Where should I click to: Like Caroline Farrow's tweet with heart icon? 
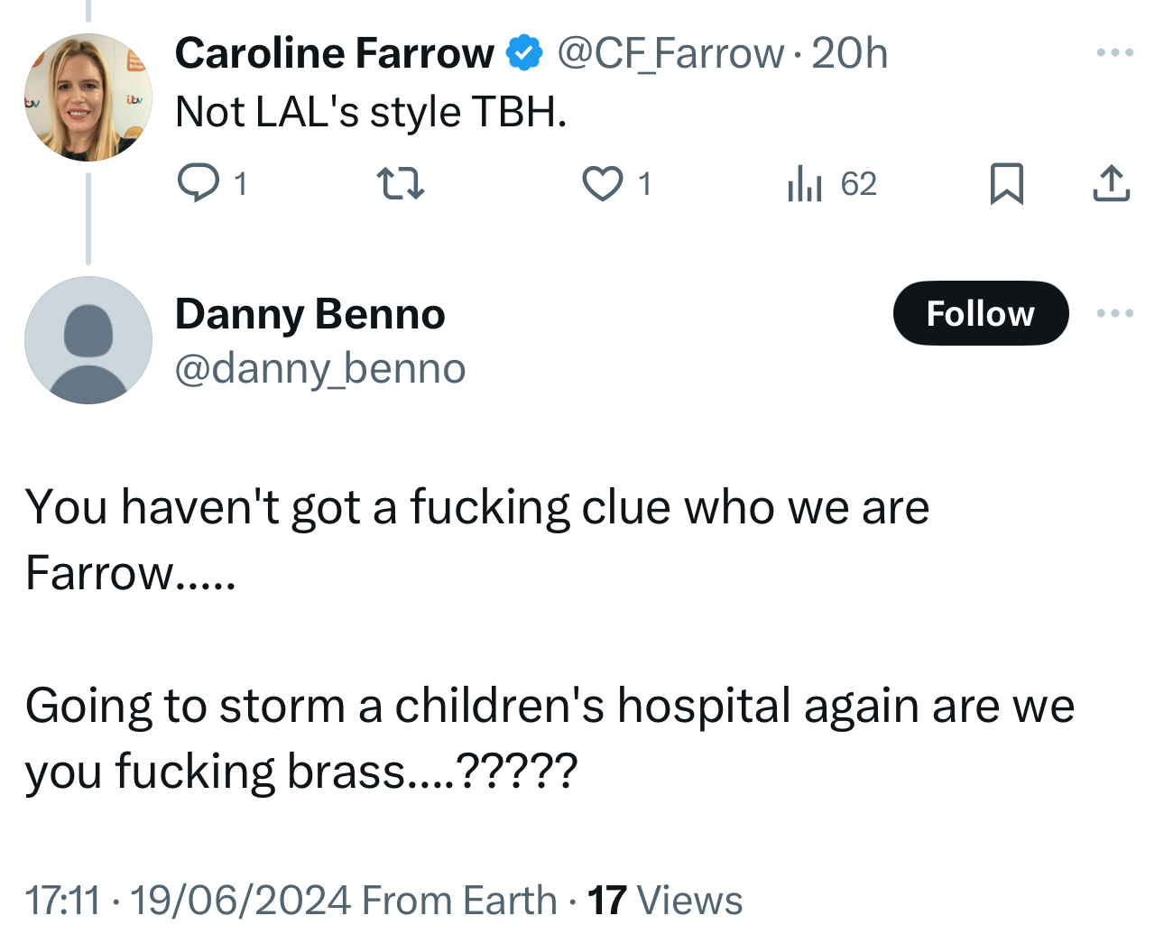click(602, 183)
